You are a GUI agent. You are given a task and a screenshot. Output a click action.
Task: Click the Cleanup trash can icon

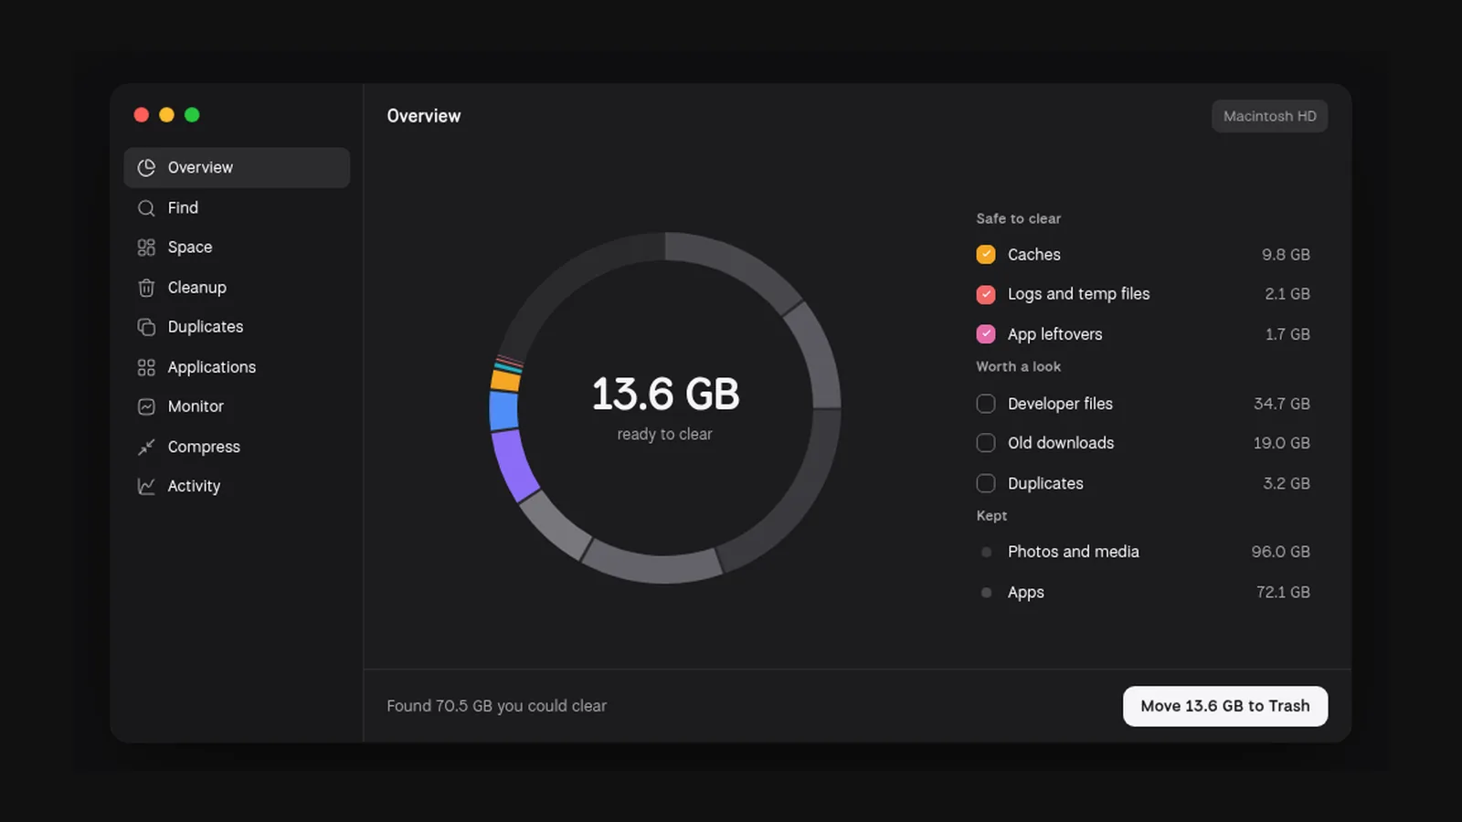(146, 288)
